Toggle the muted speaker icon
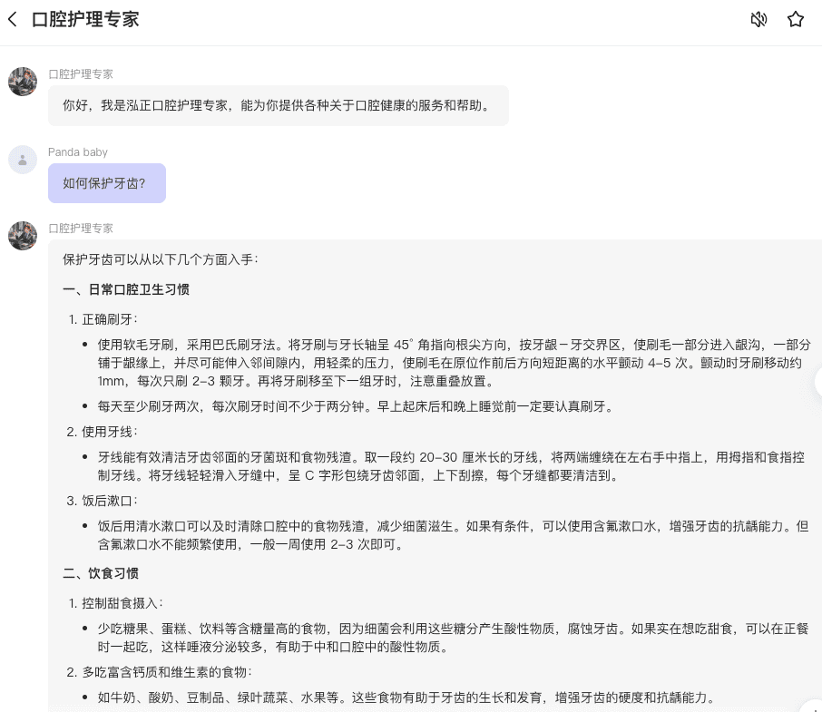The height and width of the screenshot is (712, 822). [x=758, y=19]
